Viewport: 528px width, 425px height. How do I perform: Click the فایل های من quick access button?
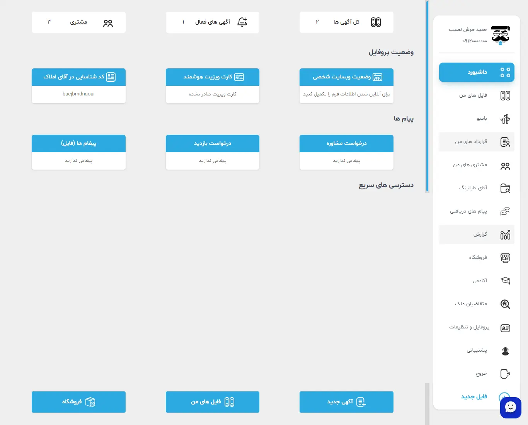(212, 402)
